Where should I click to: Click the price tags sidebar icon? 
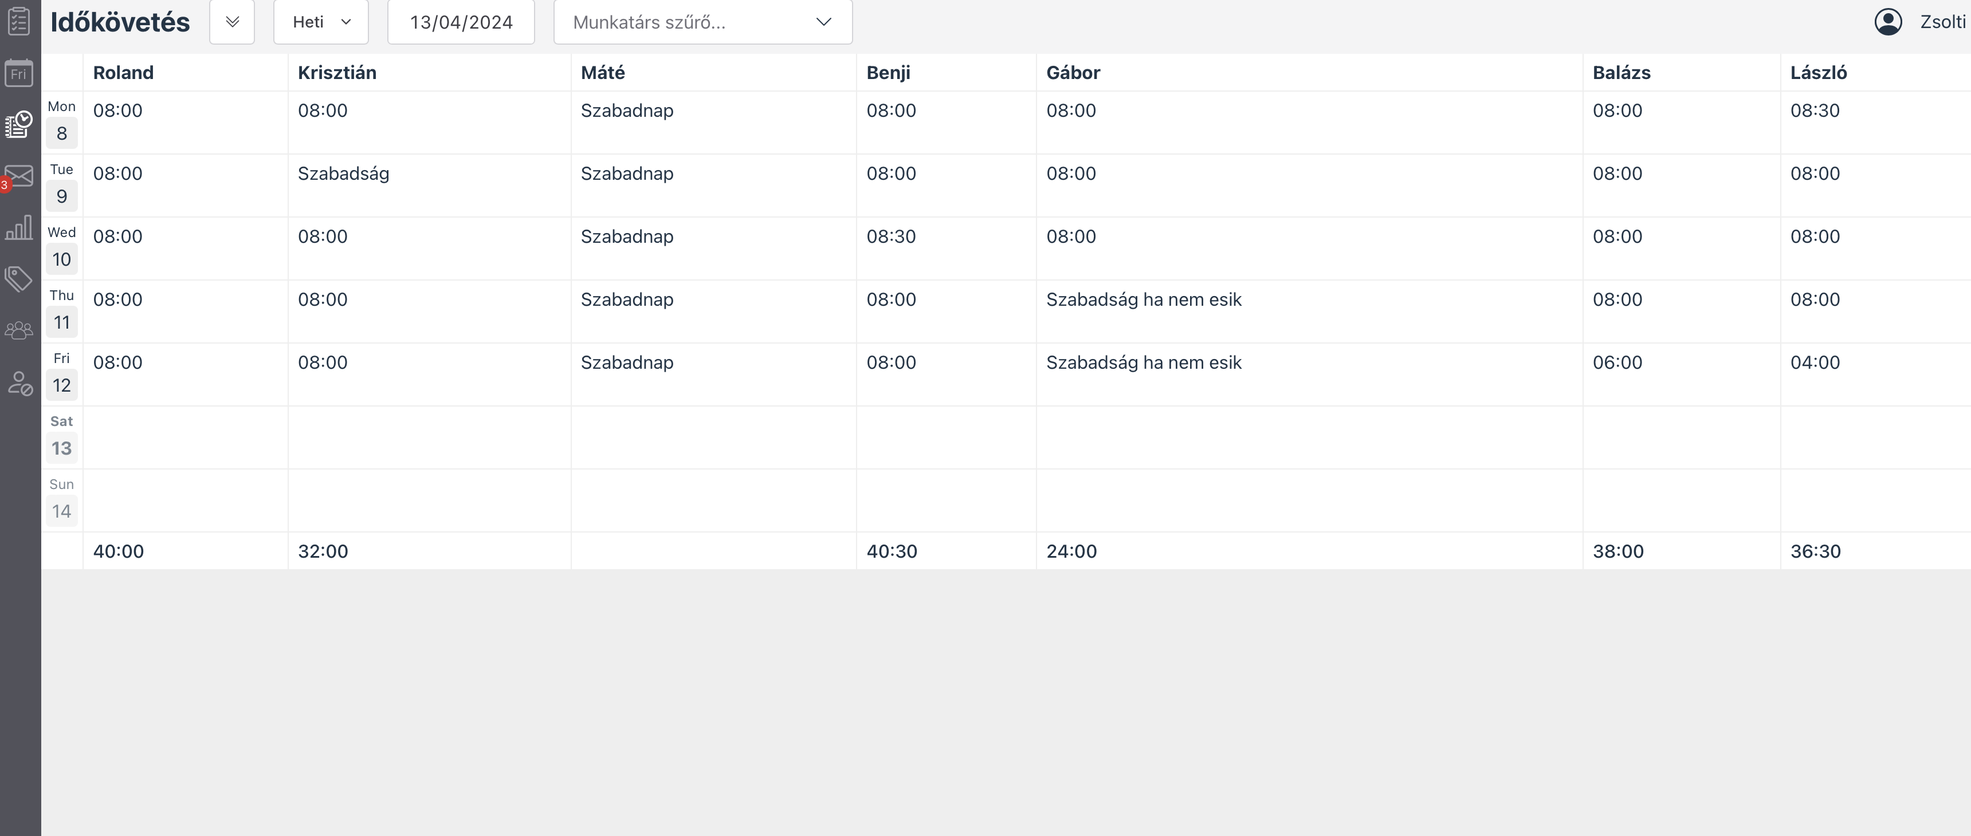19,279
